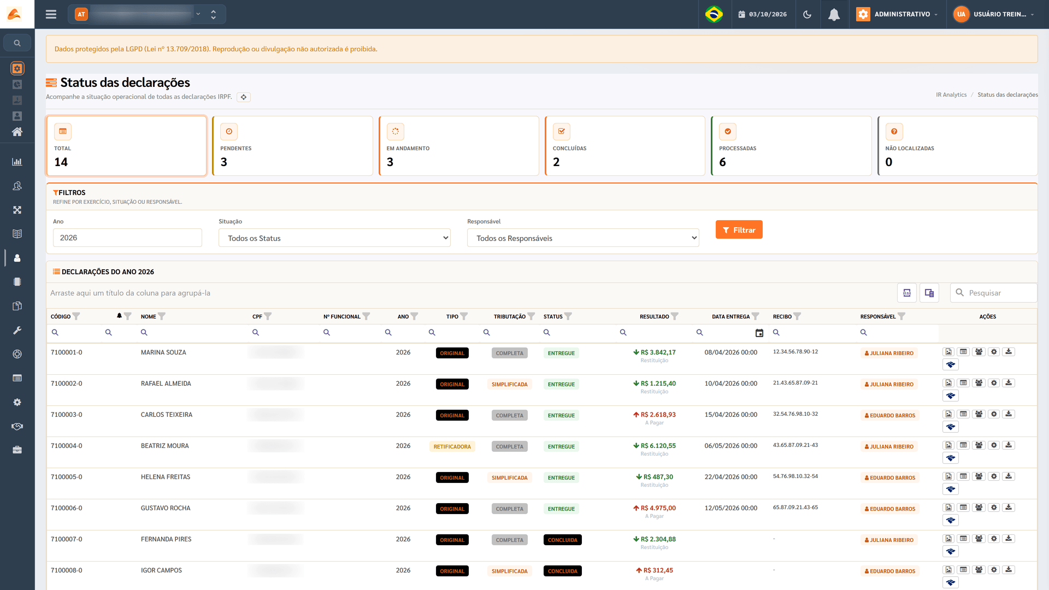Open the Responsável 'Todos os Responsáveis' dropdown

[583, 238]
